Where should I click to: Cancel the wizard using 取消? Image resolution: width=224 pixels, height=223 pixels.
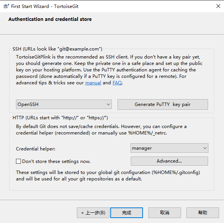pos(165,213)
